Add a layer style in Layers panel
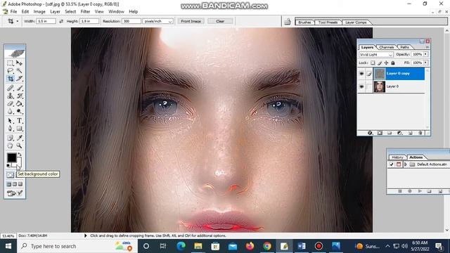Viewport: 450px width, 253px height. 371,133
